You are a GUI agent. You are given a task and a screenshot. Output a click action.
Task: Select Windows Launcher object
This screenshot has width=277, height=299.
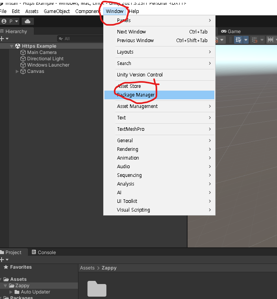[x=48, y=65]
